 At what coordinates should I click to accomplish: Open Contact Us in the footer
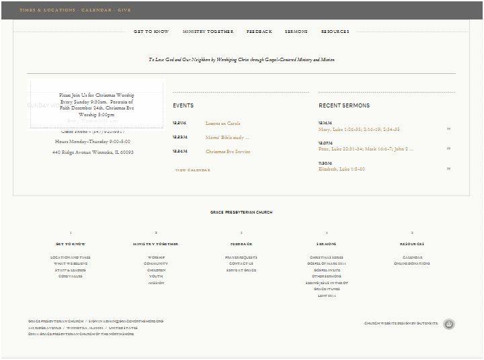[x=241, y=264]
